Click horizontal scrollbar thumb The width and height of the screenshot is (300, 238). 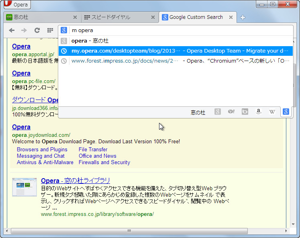(x=129, y=231)
